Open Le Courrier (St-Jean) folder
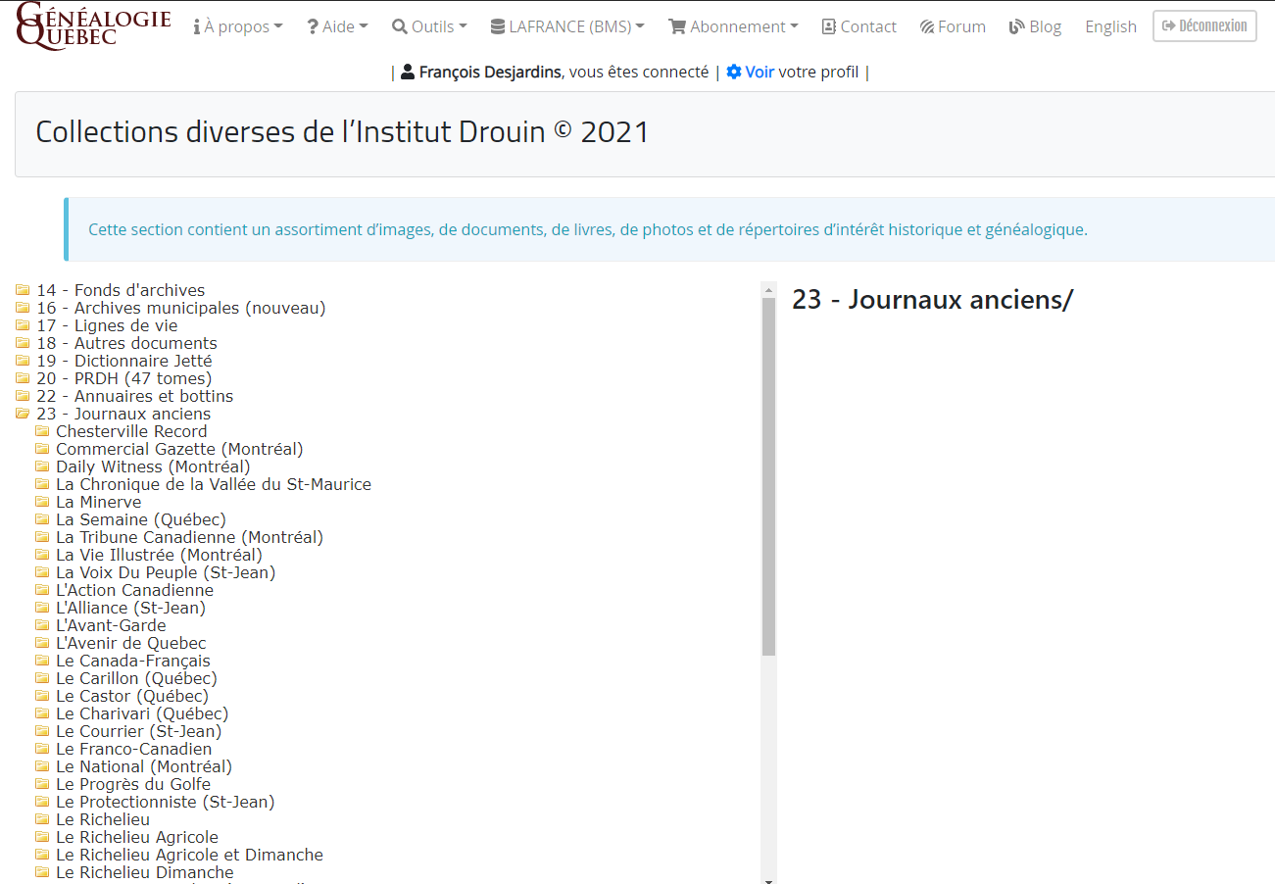The height and width of the screenshot is (884, 1275). click(x=139, y=731)
